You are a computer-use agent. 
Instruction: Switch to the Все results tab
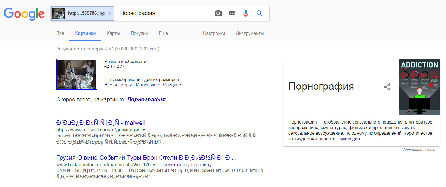pyautogui.click(x=60, y=33)
